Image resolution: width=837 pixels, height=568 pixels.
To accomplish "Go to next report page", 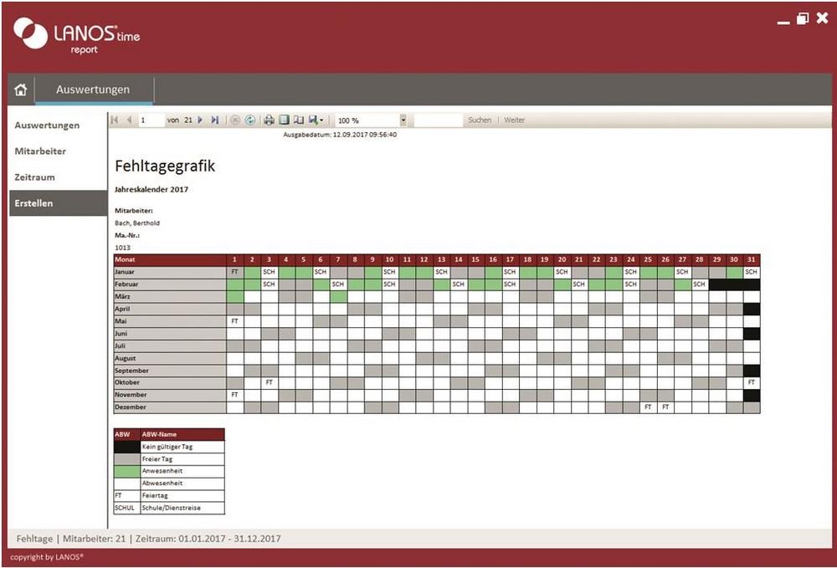I will pyautogui.click(x=200, y=120).
